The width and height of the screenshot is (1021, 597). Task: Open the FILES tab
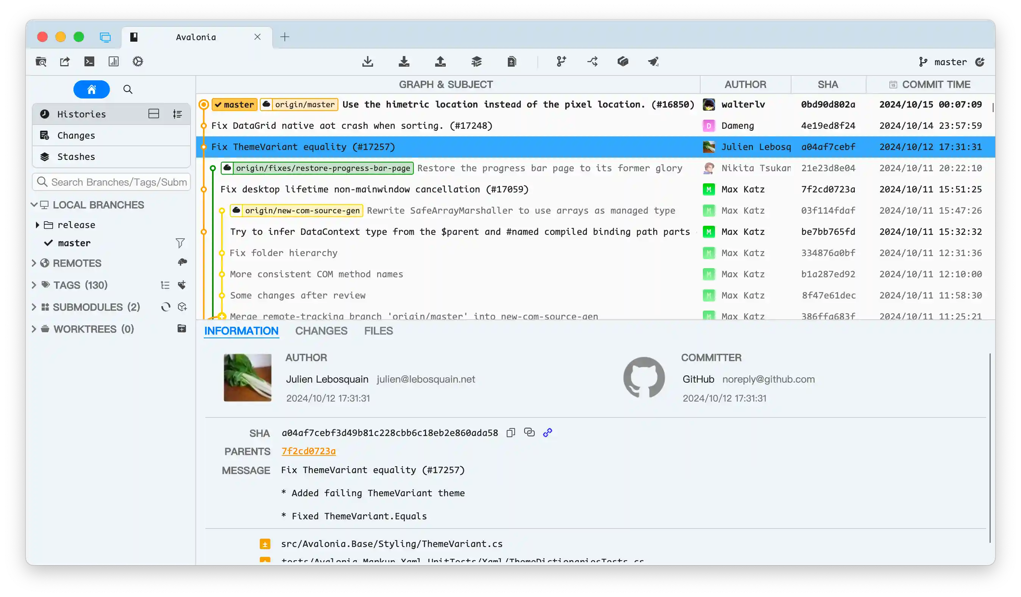pyautogui.click(x=378, y=331)
